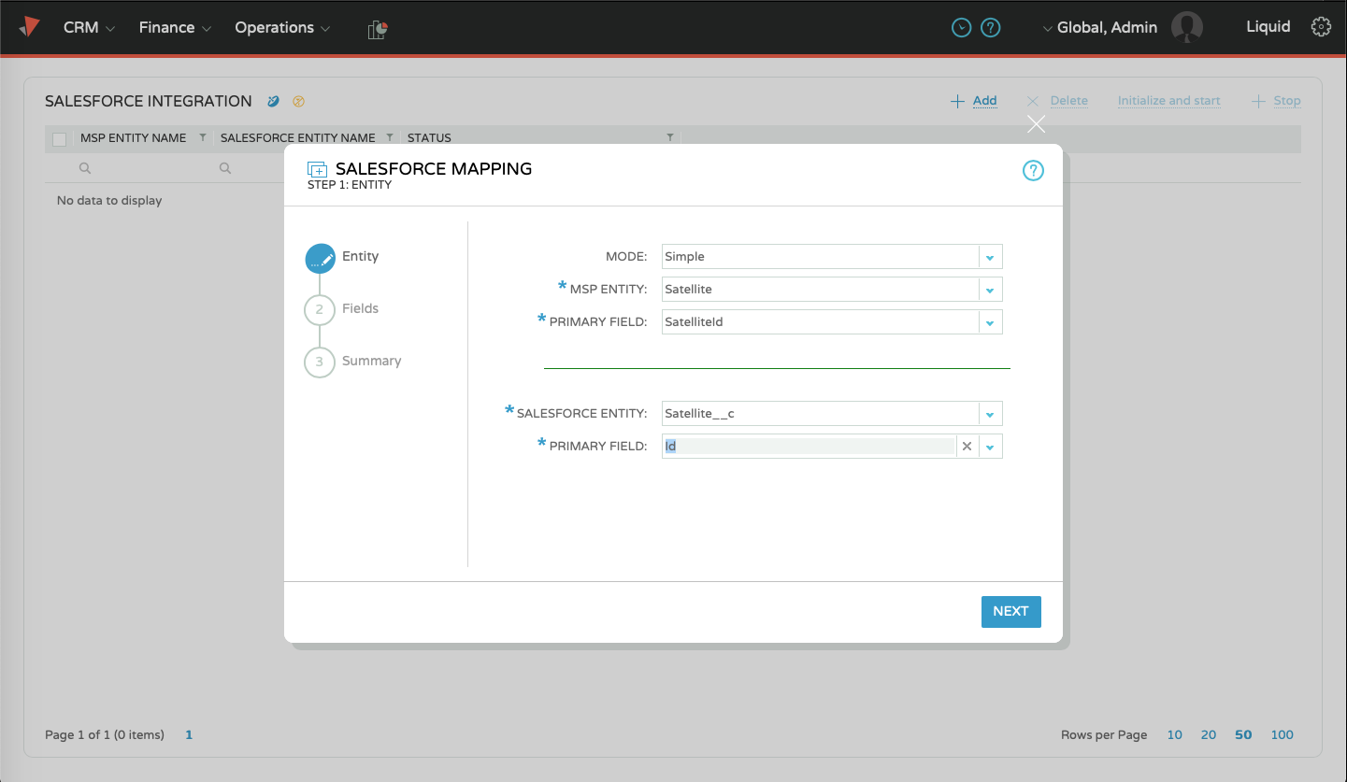Open the clock history icon
This screenshot has width=1347, height=782.
(x=961, y=28)
